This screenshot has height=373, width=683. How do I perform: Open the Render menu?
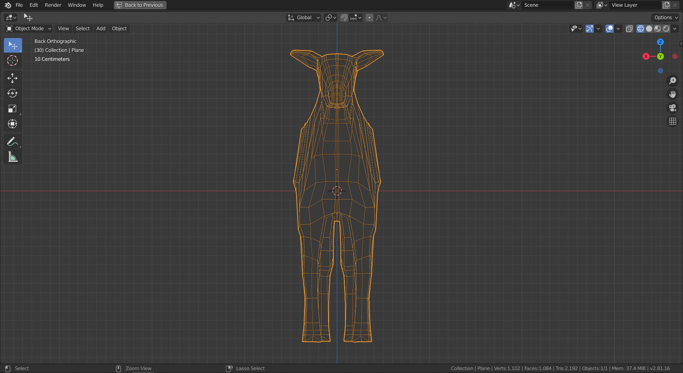[x=53, y=5]
